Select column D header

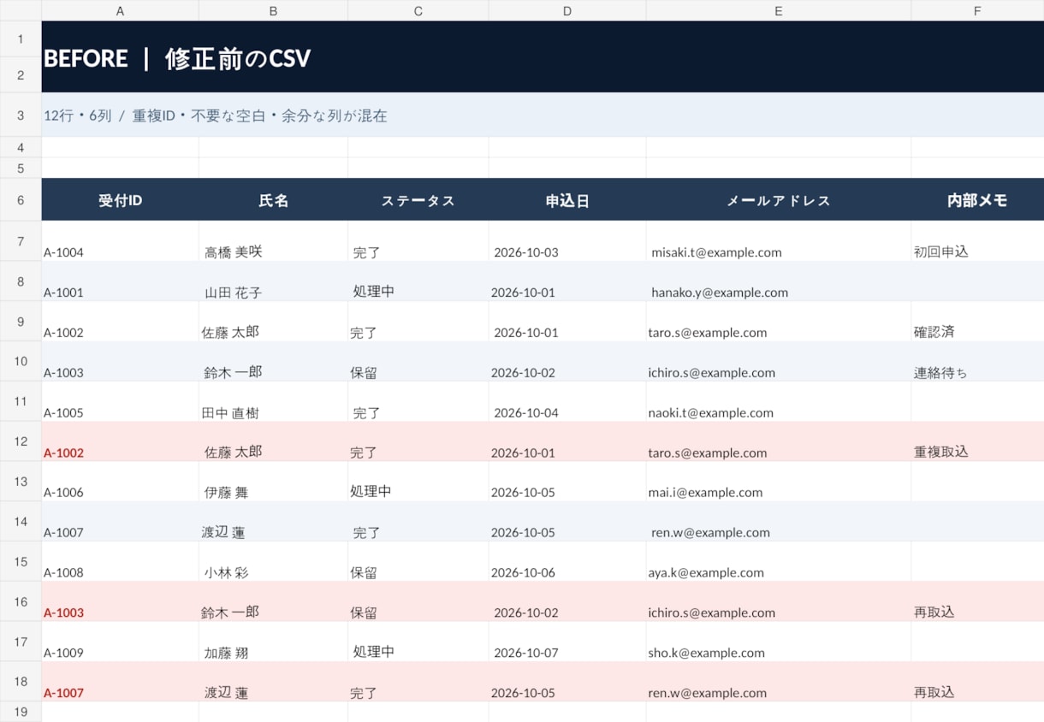pyautogui.click(x=567, y=10)
